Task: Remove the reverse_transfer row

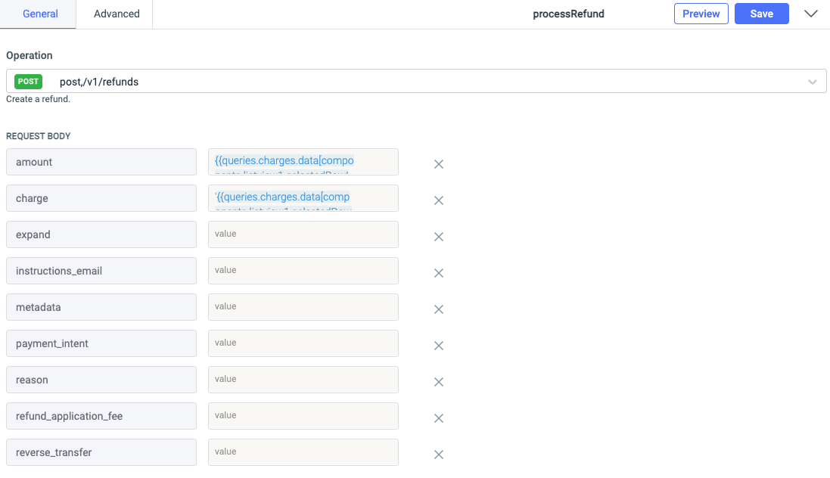Action: click(438, 455)
